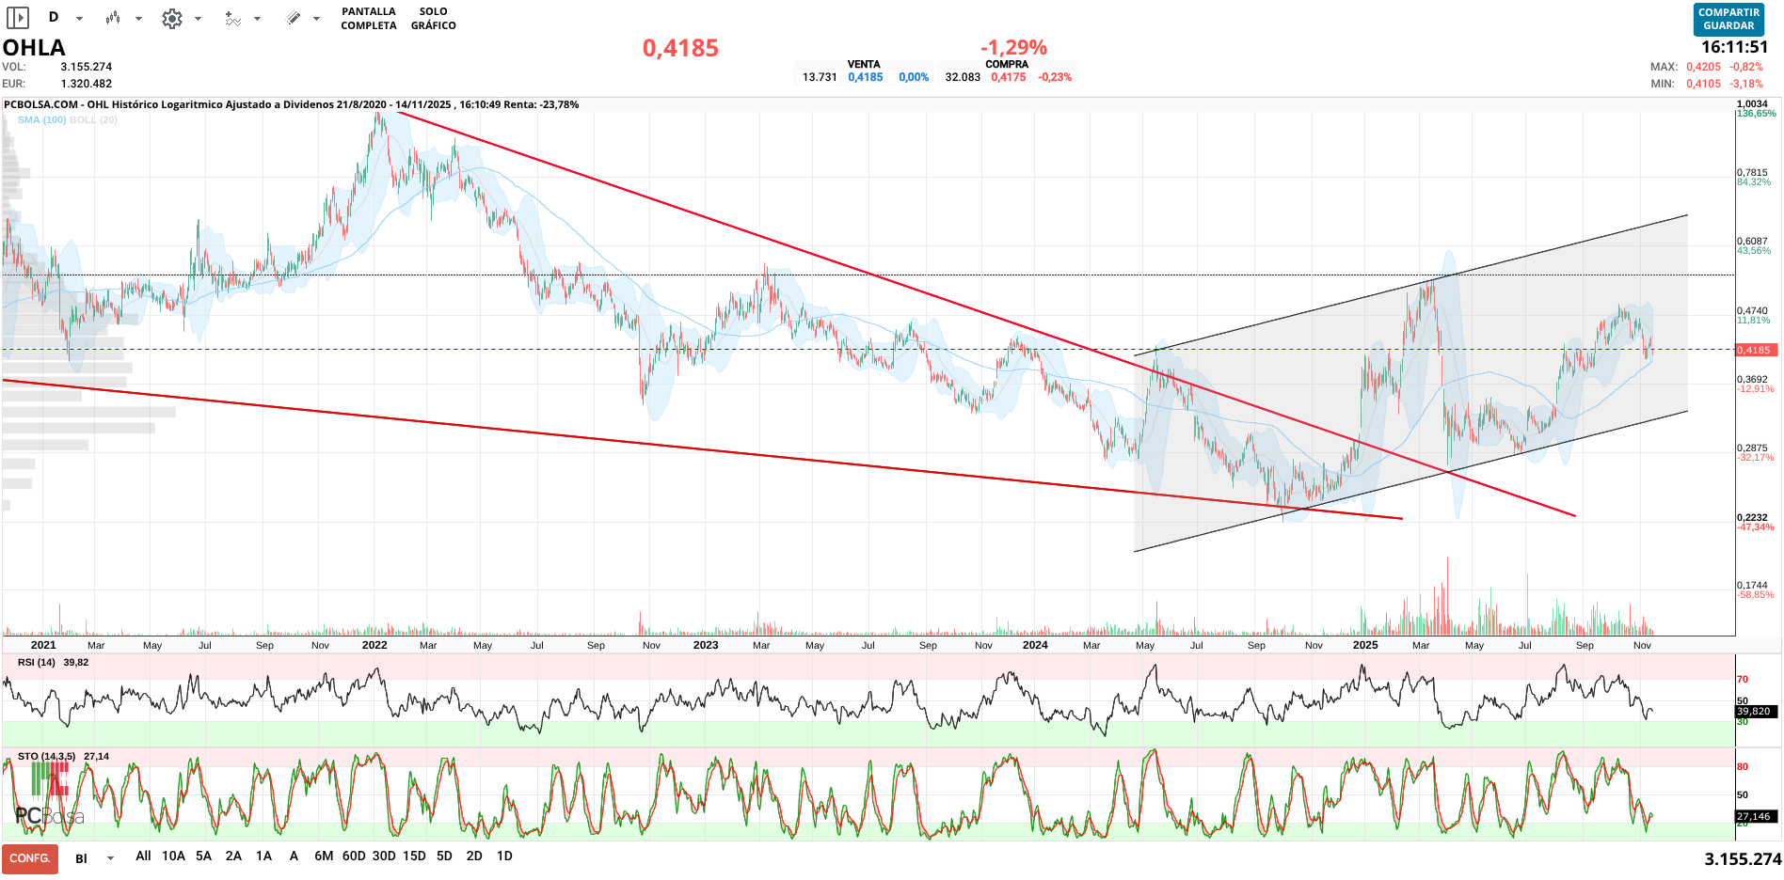Screen dimensions: 1784x880
Task: Click the bottom-right volume total 3.155.274
Action: pyautogui.click(x=1743, y=859)
